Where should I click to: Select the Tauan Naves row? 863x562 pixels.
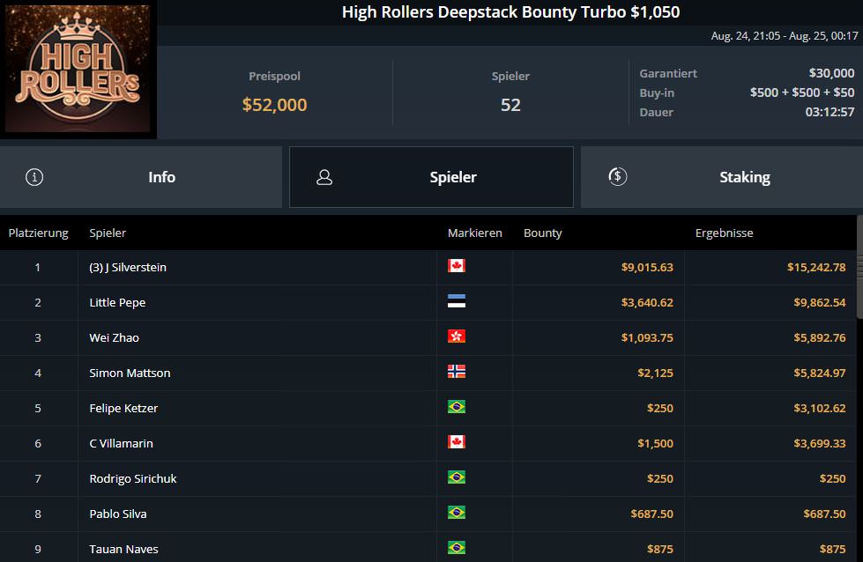(123, 549)
